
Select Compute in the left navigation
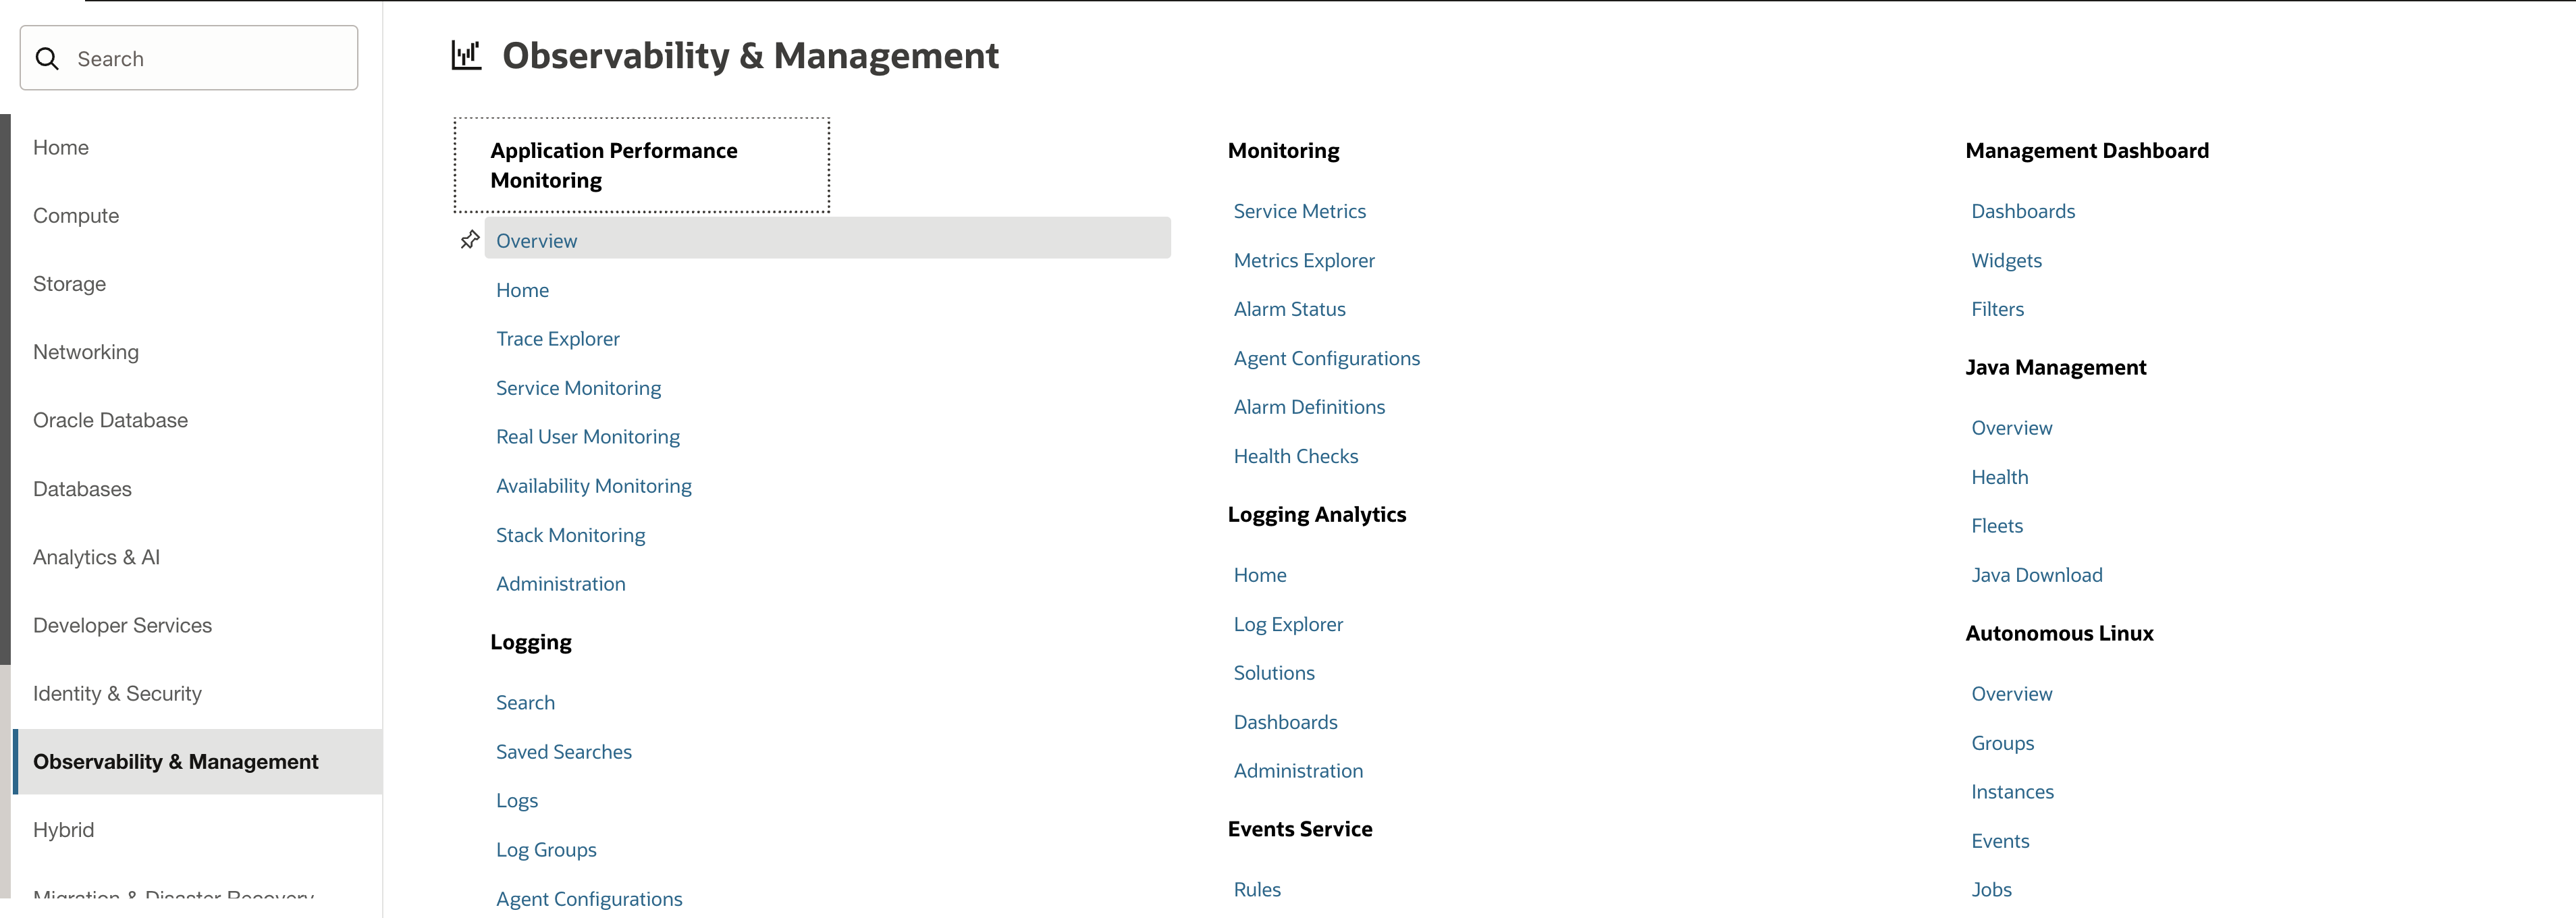[x=76, y=216]
